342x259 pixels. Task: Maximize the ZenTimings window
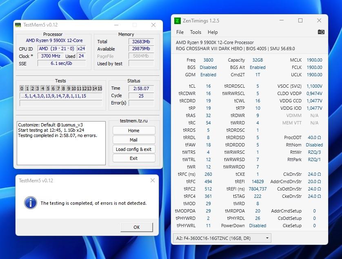pos(300,20)
